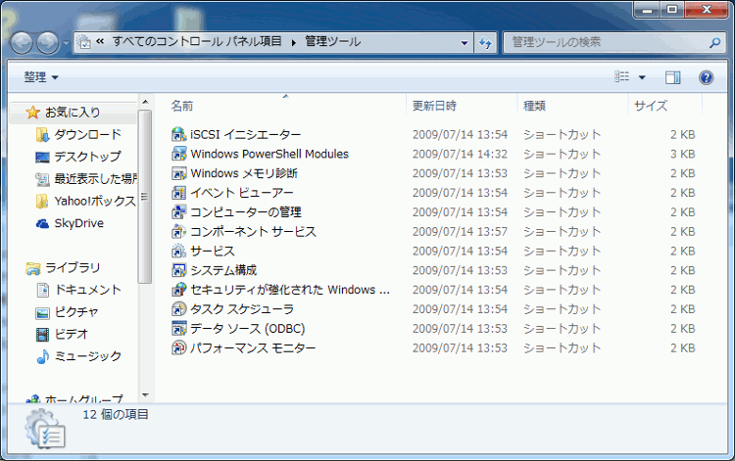735x461 pixels.
Task: Open ダウンロード in favorites sidebar
Action: coord(87,135)
